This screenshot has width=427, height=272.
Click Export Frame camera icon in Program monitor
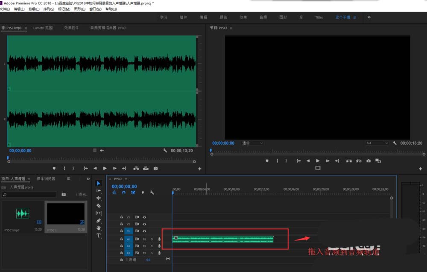pyautogui.click(x=369, y=161)
